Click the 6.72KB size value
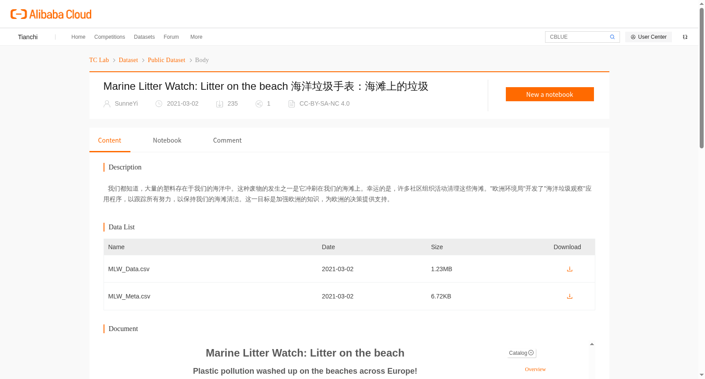 [x=441, y=296]
